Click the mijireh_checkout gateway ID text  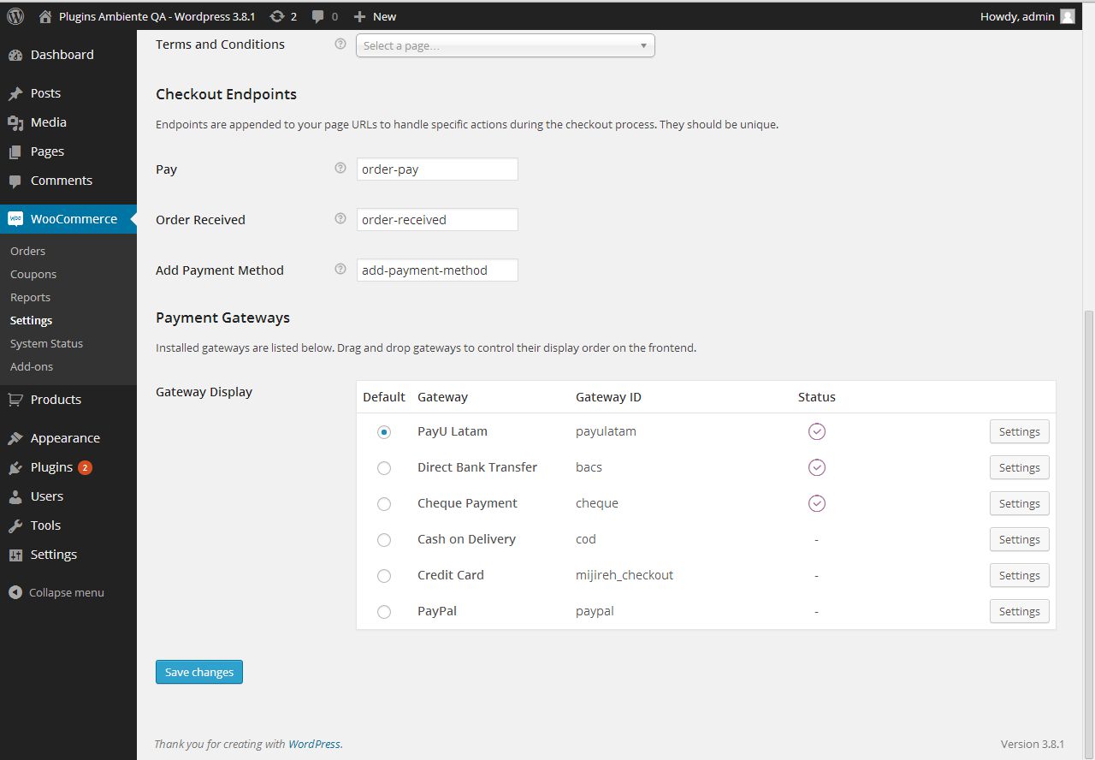pos(624,575)
